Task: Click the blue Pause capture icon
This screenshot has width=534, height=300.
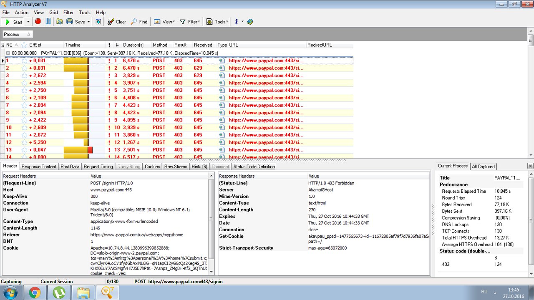Action: click(48, 22)
